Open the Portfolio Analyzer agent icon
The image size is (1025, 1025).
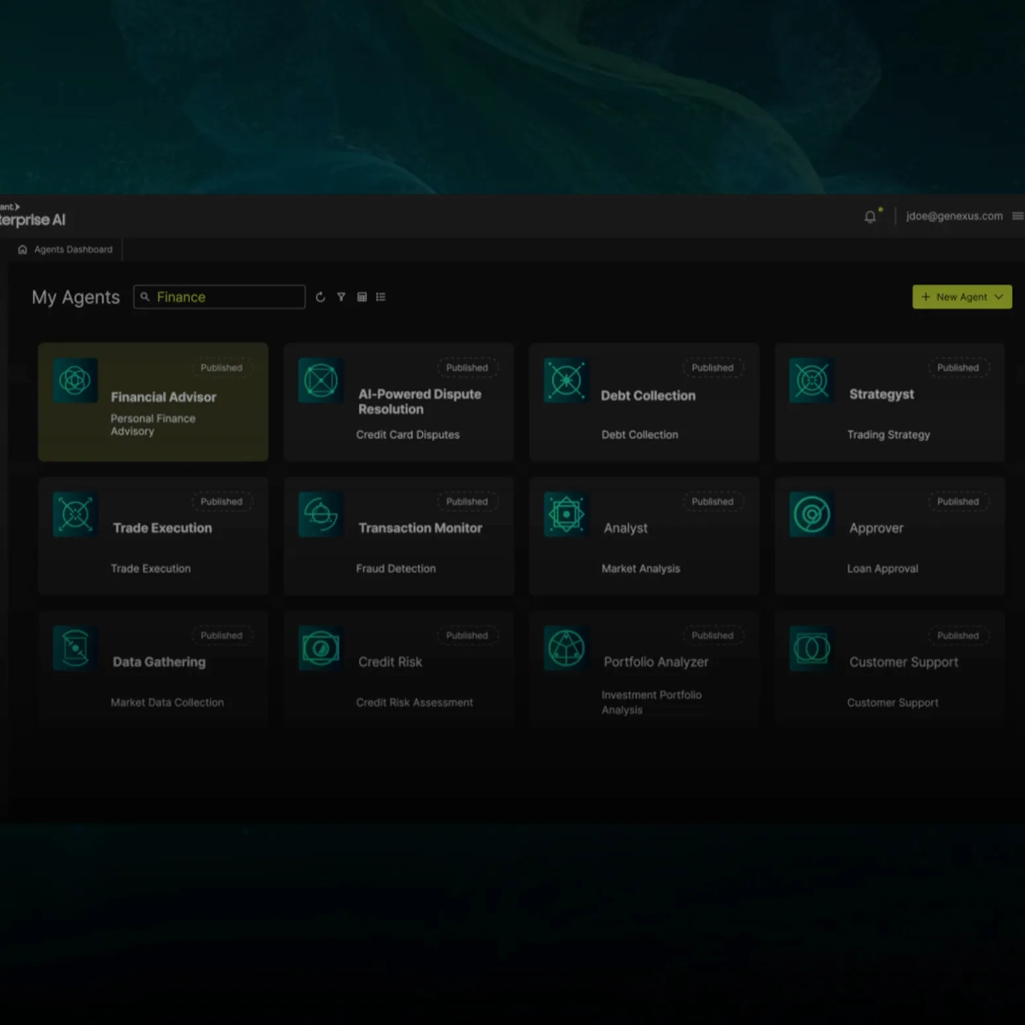566,649
